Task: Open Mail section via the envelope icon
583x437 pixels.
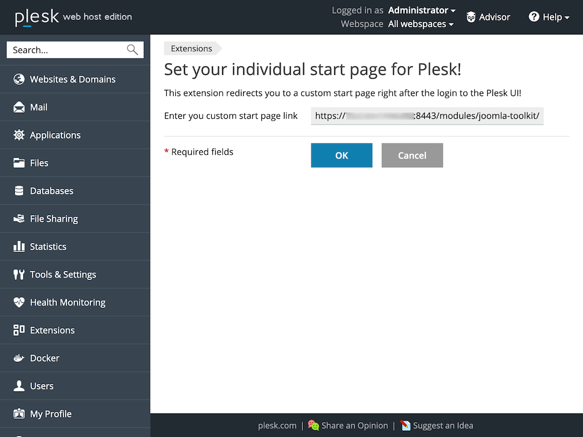Action: tap(19, 107)
